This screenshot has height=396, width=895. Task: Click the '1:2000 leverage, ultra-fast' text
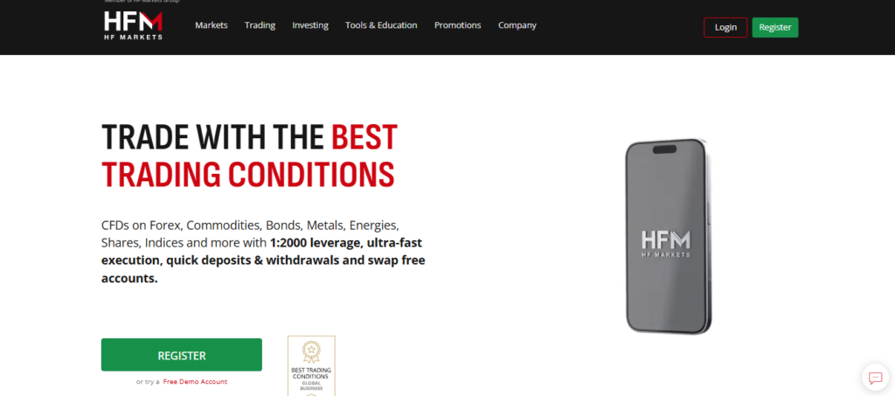(x=346, y=242)
